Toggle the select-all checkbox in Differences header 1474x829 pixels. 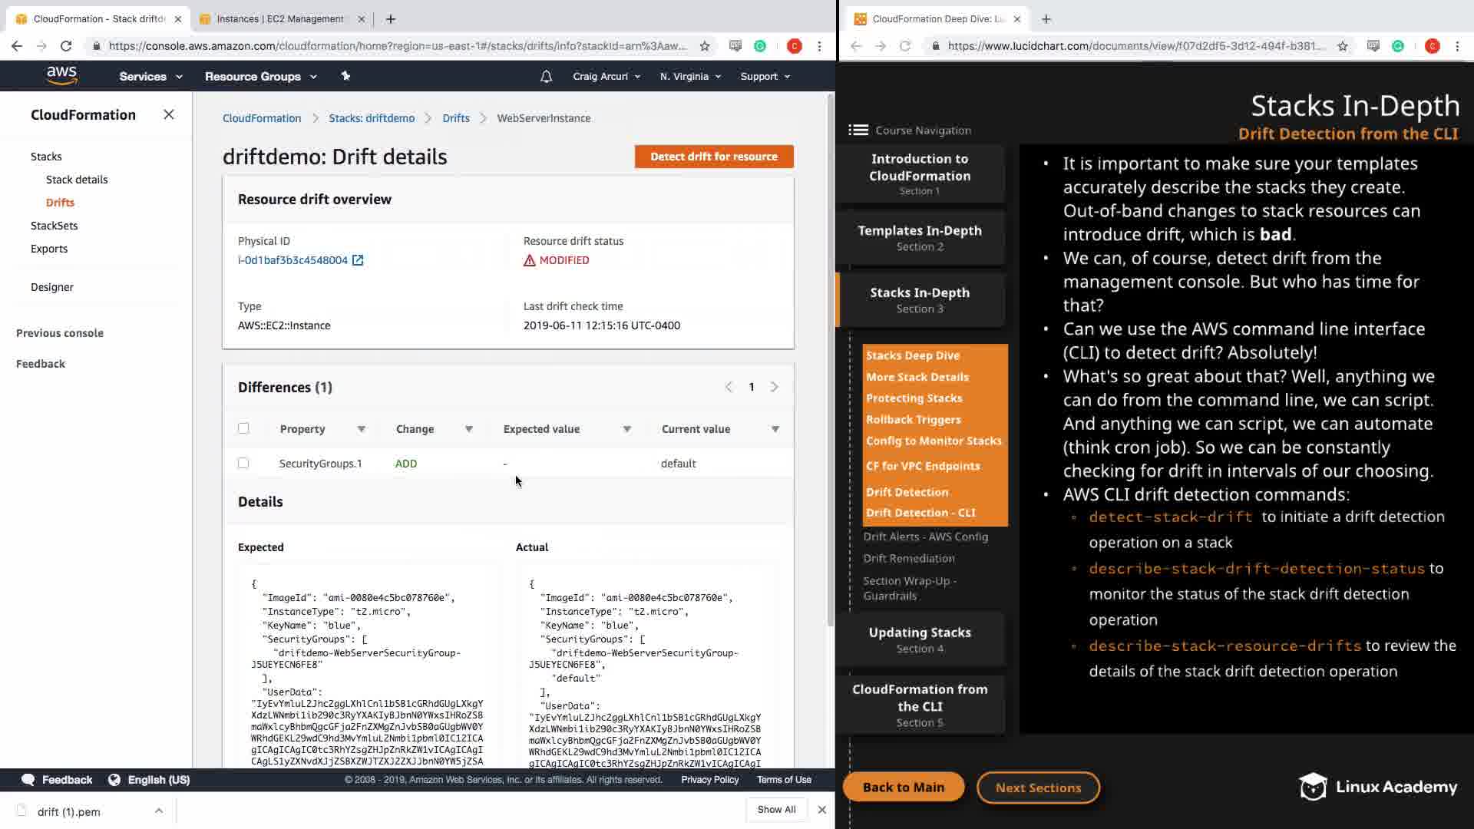click(243, 428)
